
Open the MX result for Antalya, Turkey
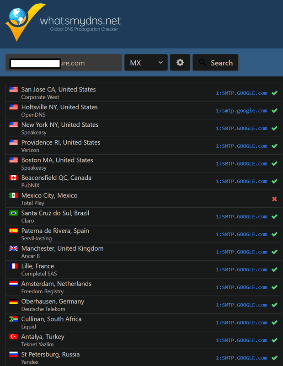point(241,340)
